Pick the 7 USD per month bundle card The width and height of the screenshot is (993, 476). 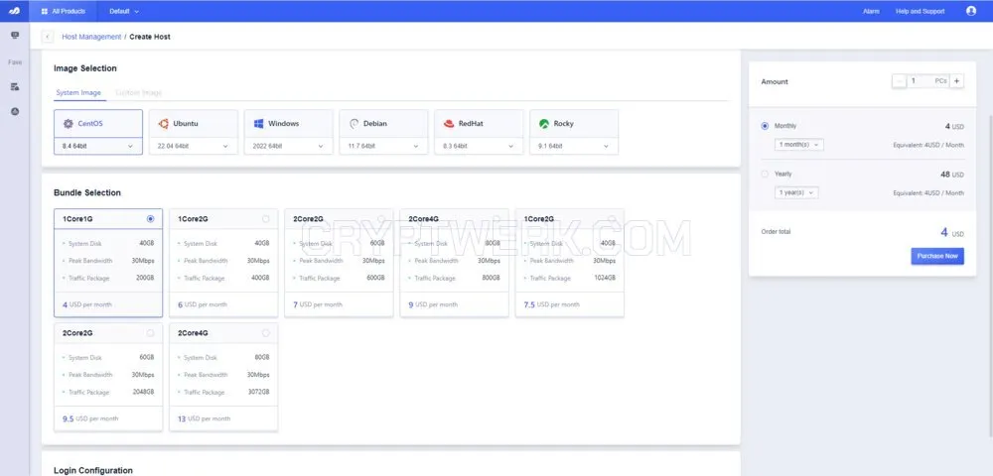tap(339, 263)
